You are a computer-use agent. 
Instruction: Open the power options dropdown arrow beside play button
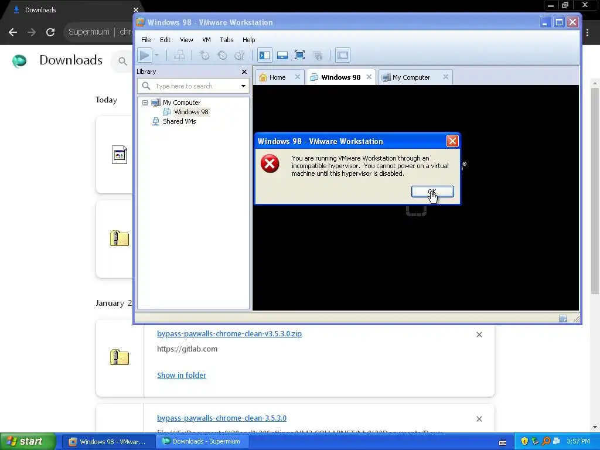156,55
